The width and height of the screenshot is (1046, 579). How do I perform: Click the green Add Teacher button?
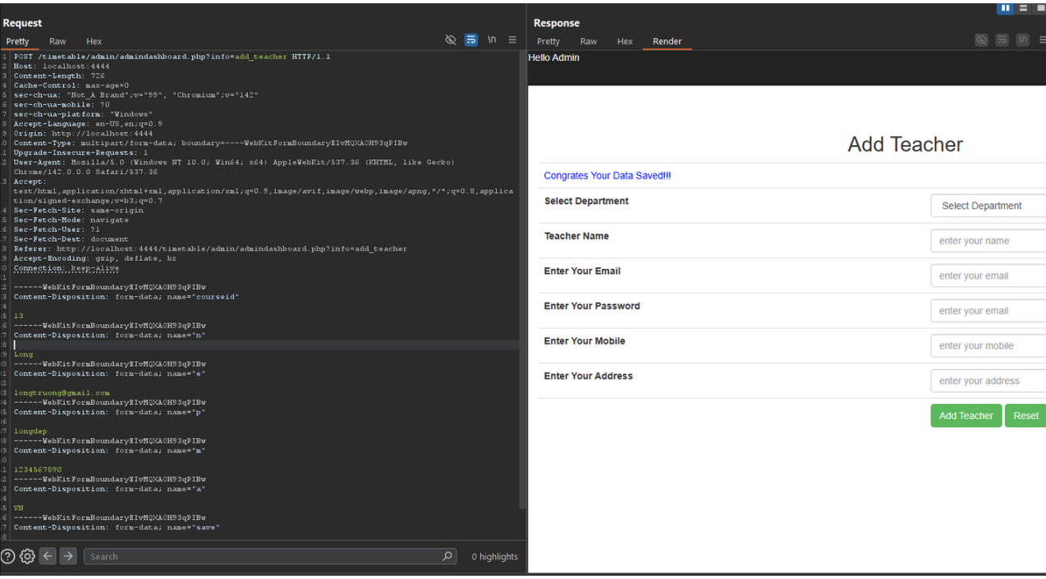click(966, 416)
